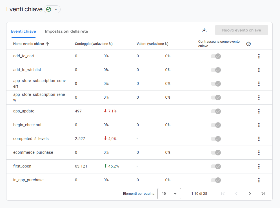The width and height of the screenshot is (280, 208).
Task: Switch to Impostazioni della rete tab
Action: [66, 31]
